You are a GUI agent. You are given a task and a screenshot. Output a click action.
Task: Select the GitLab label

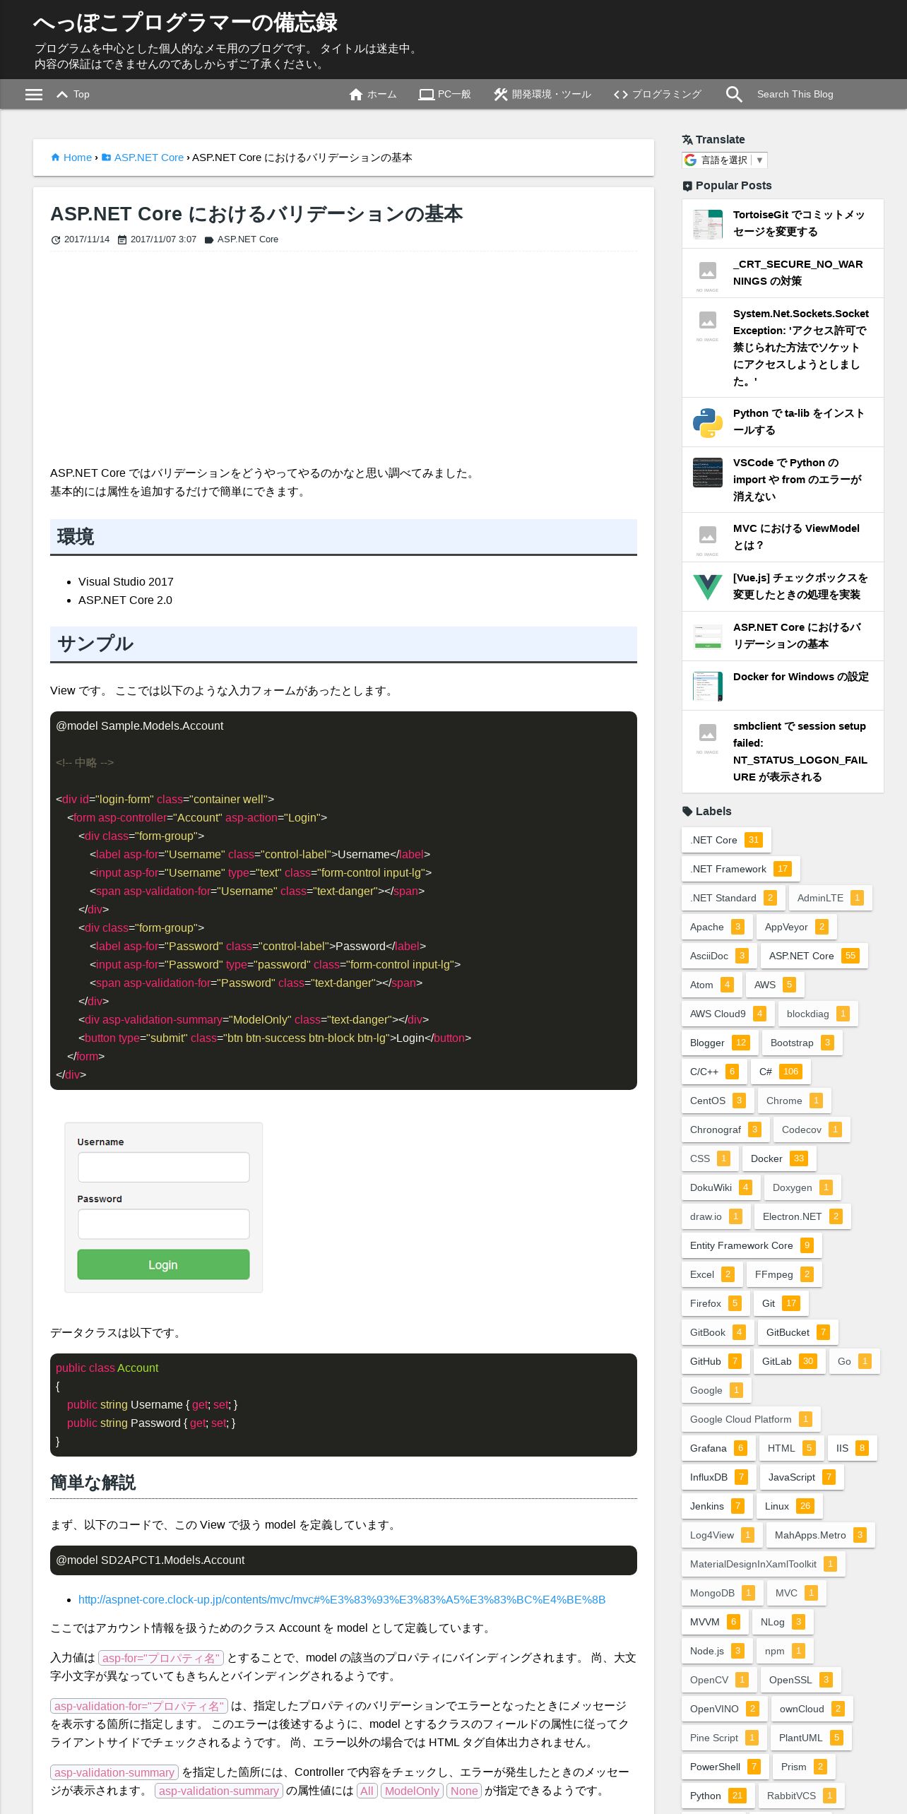789,1361
